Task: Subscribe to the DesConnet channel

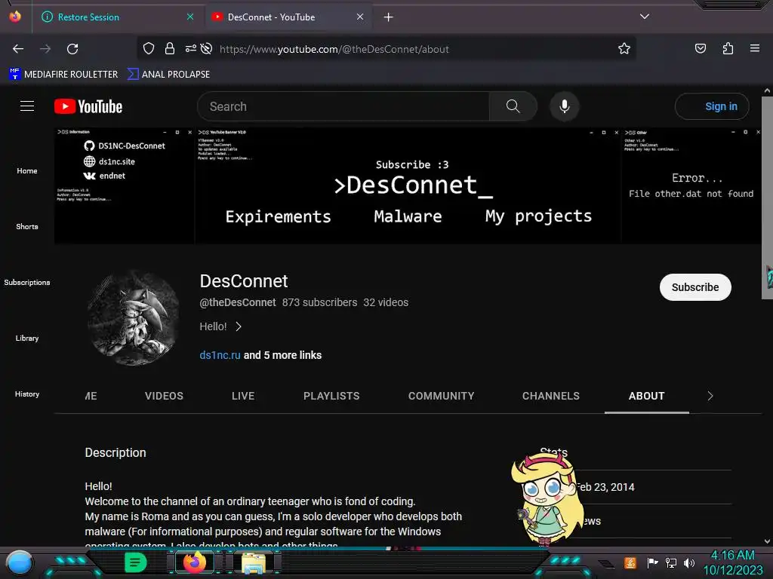Action: point(695,287)
